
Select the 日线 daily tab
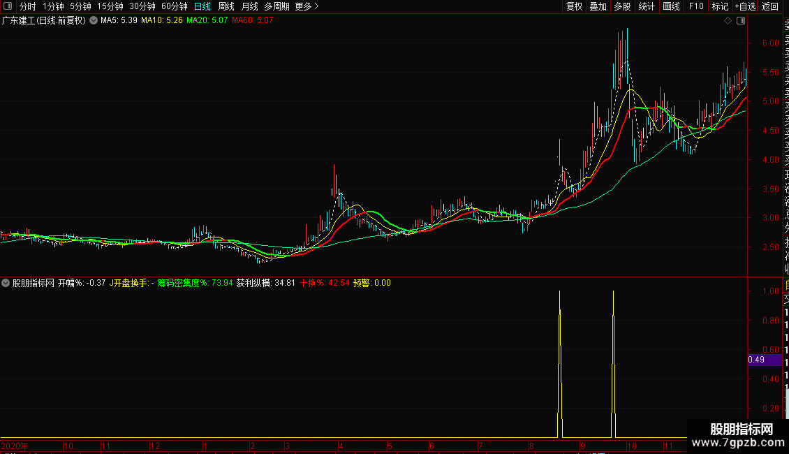[x=202, y=6]
